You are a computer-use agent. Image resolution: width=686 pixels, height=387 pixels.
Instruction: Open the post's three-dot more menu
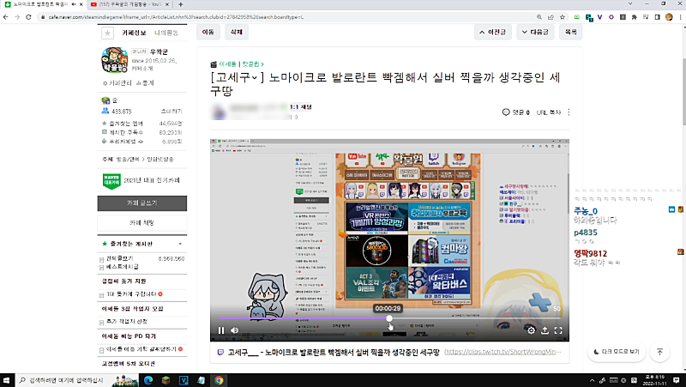pyautogui.click(x=569, y=112)
